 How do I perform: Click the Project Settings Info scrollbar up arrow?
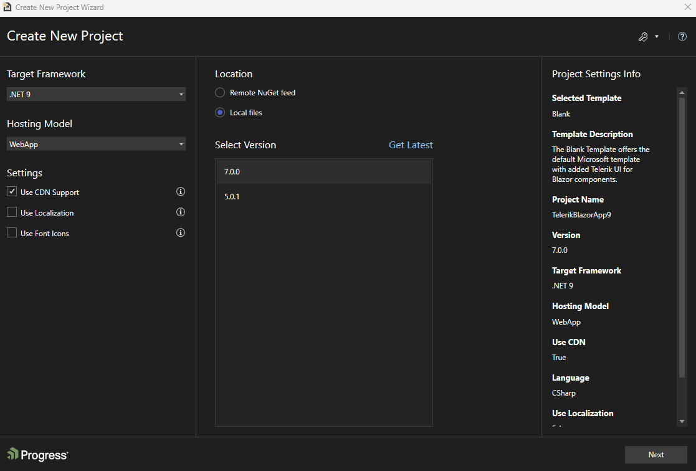(682, 92)
